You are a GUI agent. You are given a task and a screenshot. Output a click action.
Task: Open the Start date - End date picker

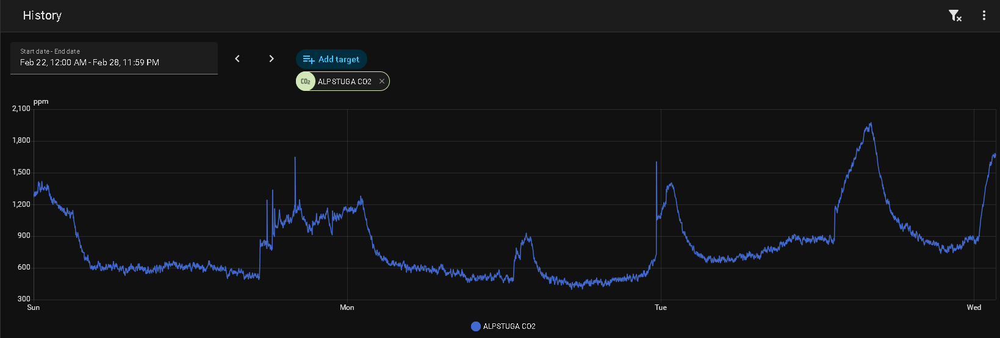114,58
